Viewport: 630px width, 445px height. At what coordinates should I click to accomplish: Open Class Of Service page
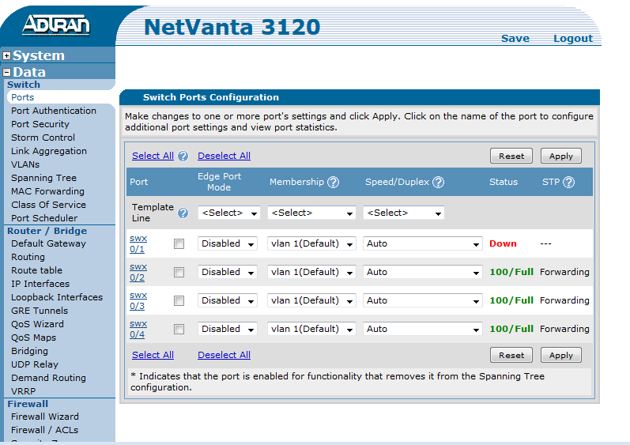coord(49,205)
